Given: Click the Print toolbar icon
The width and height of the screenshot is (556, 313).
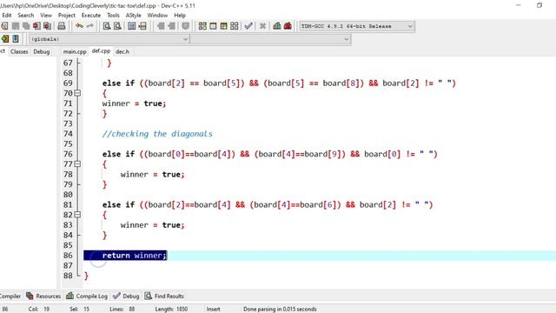Looking at the screenshot, I should [x=62, y=26].
